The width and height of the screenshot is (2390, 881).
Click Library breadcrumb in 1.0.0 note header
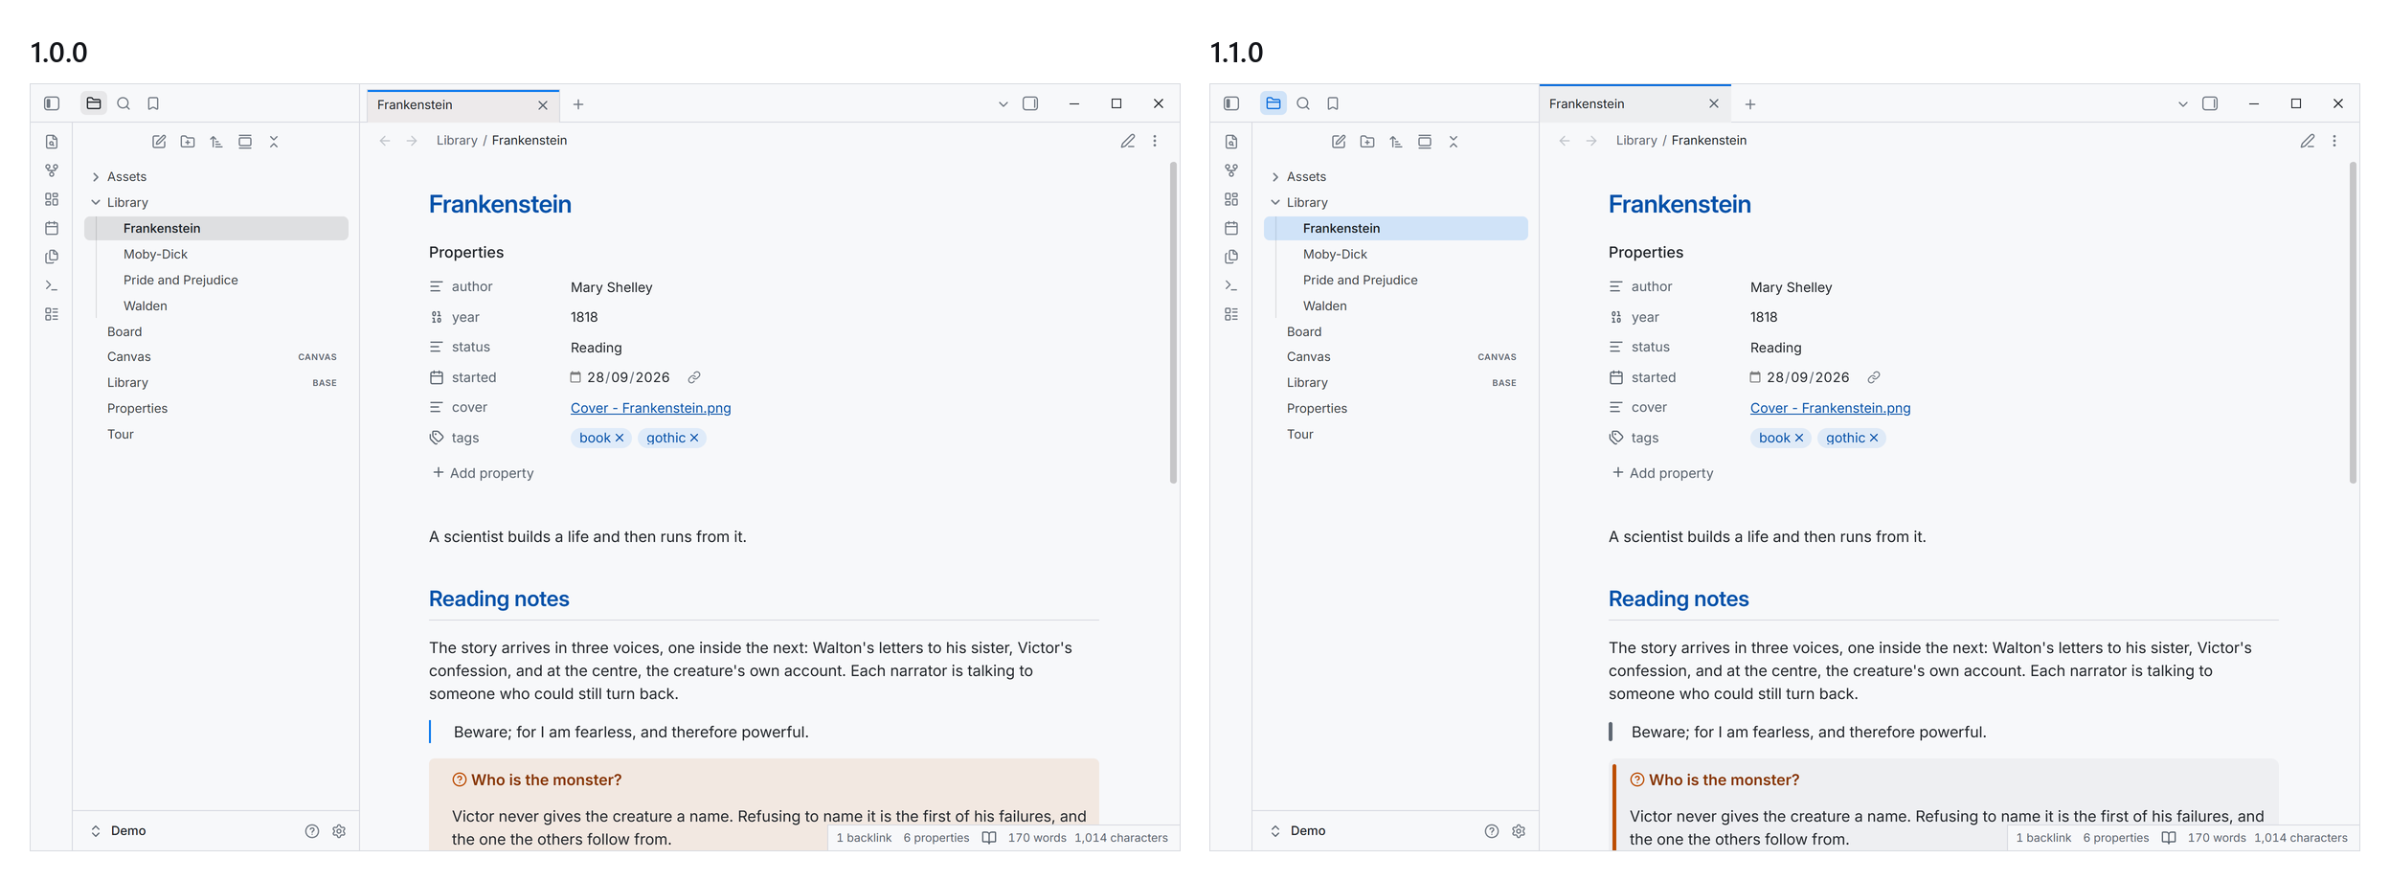coord(457,141)
